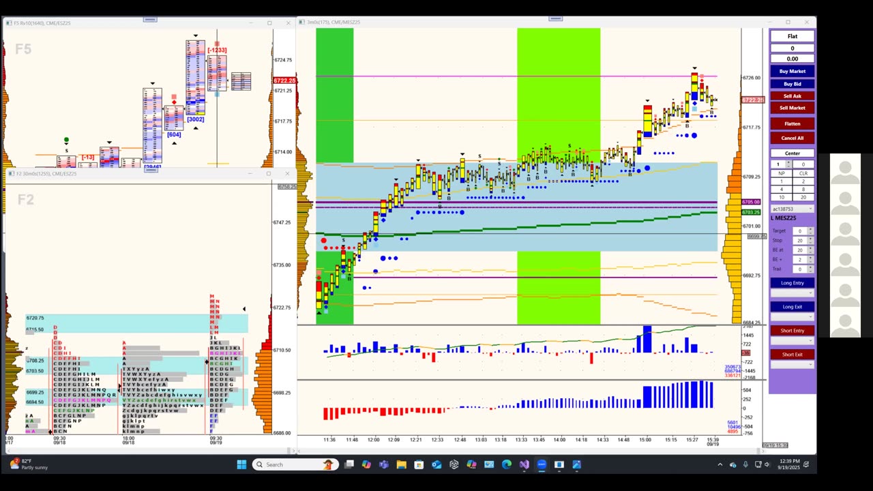873x491 pixels.
Task: Clear quantity with CLR button
Action: (803, 173)
